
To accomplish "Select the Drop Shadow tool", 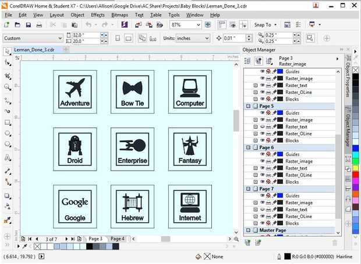I will point(8,196).
